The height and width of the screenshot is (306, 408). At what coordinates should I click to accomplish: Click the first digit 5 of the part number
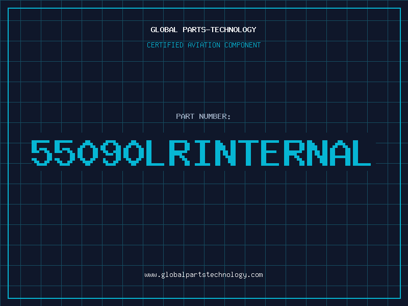pyautogui.click(x=41, y=153)
